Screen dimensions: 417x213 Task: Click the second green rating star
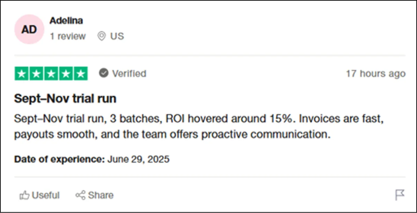36,73
